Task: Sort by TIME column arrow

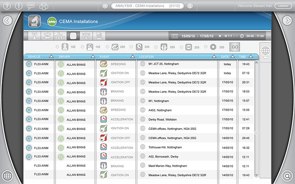Action: coord(251,56)
